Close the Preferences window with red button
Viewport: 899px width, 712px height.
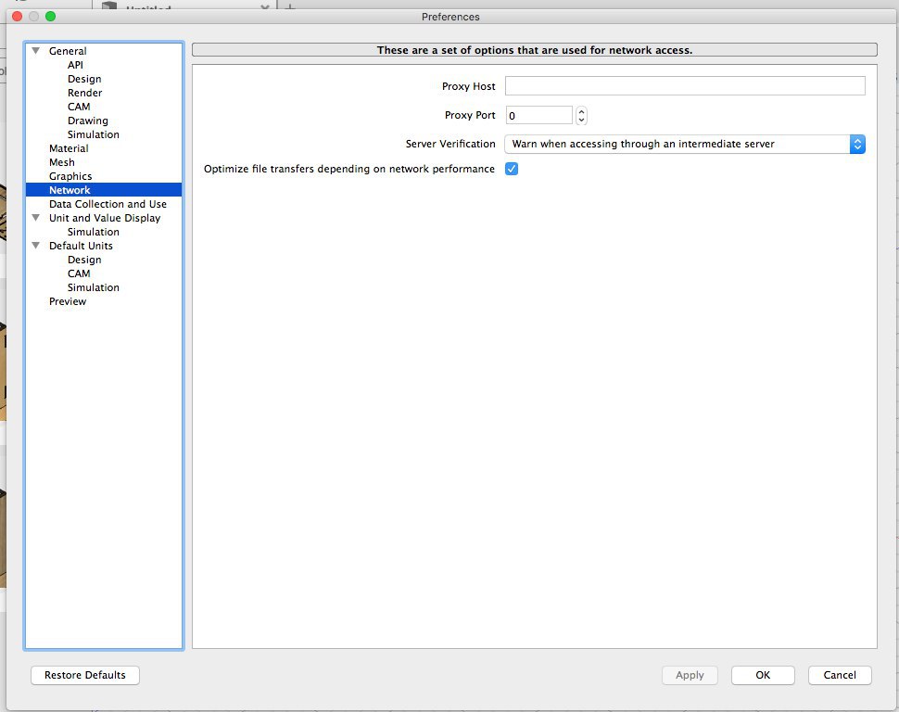[x=18, y=16]
